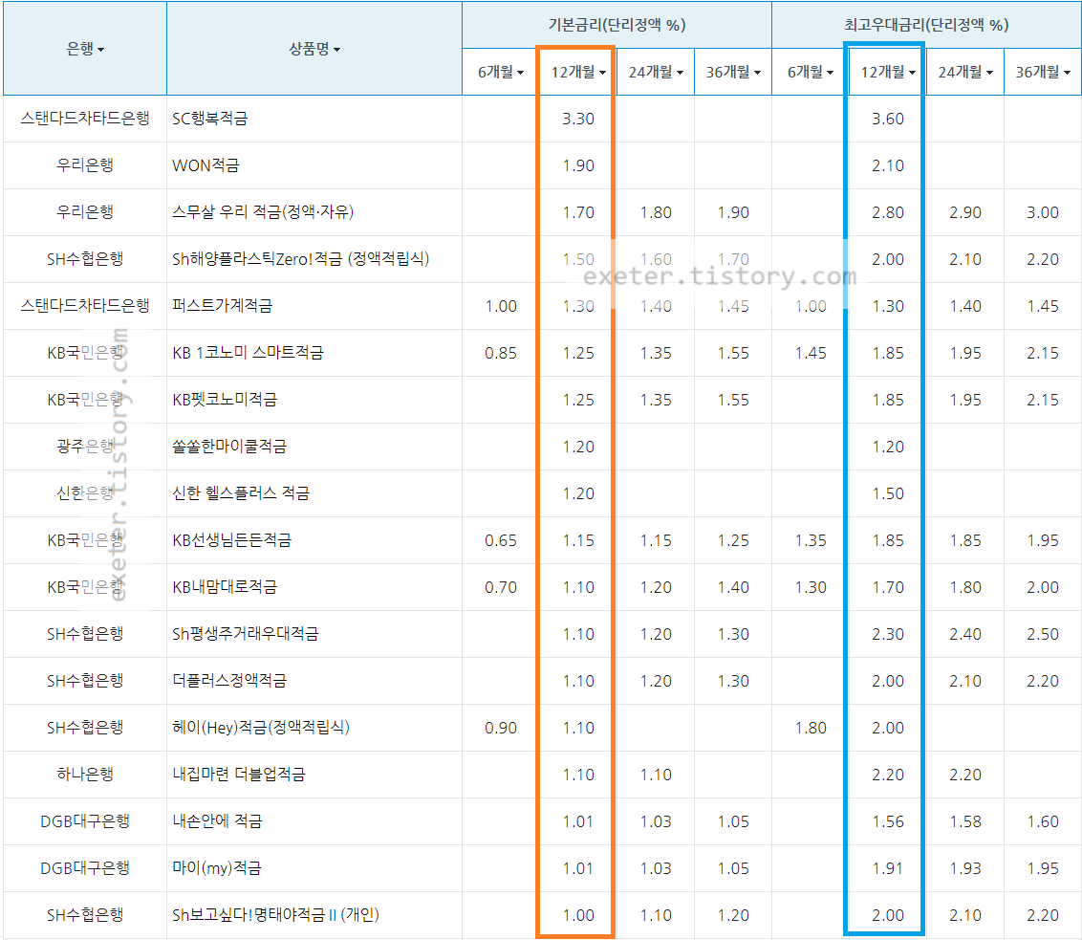Select the KB선생님든든적금 product name
The width and height of the screenshot is (1082, 940).
pos(232,540)
